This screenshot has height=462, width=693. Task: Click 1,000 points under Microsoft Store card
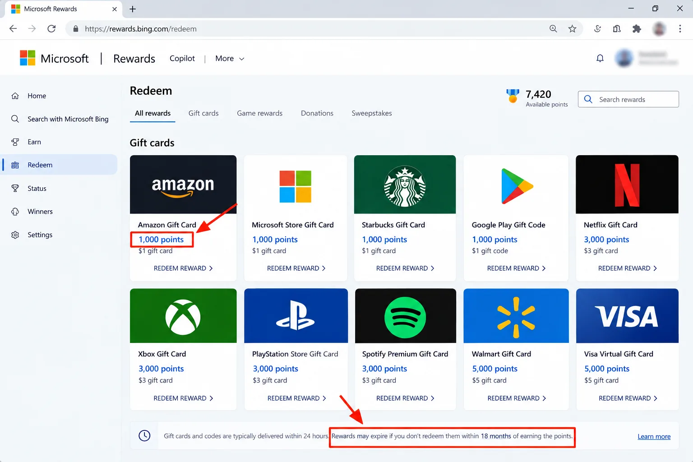[275, 240]
